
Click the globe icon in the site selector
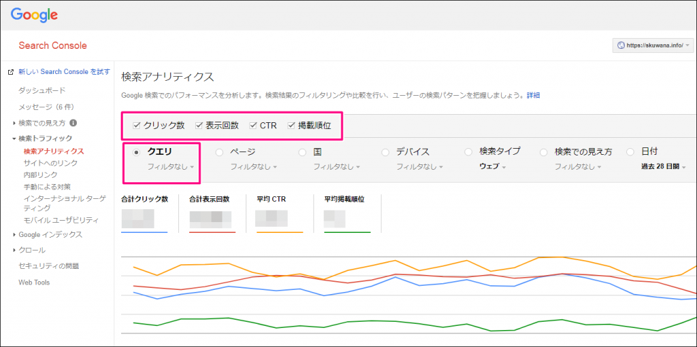pos(621,45)
